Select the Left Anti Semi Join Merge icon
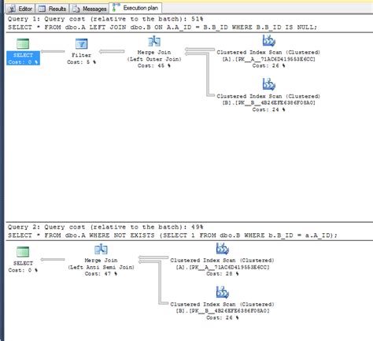The width and height of the screenshot is (373, 341). pos(101,250)
